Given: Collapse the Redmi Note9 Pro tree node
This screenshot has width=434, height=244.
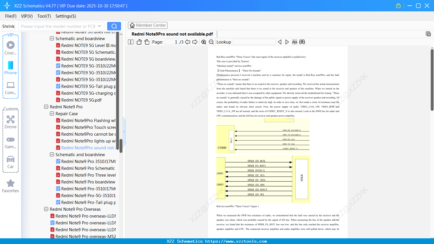Looking at the screenshot, I should pyautogui.click(x=46, y=107).
